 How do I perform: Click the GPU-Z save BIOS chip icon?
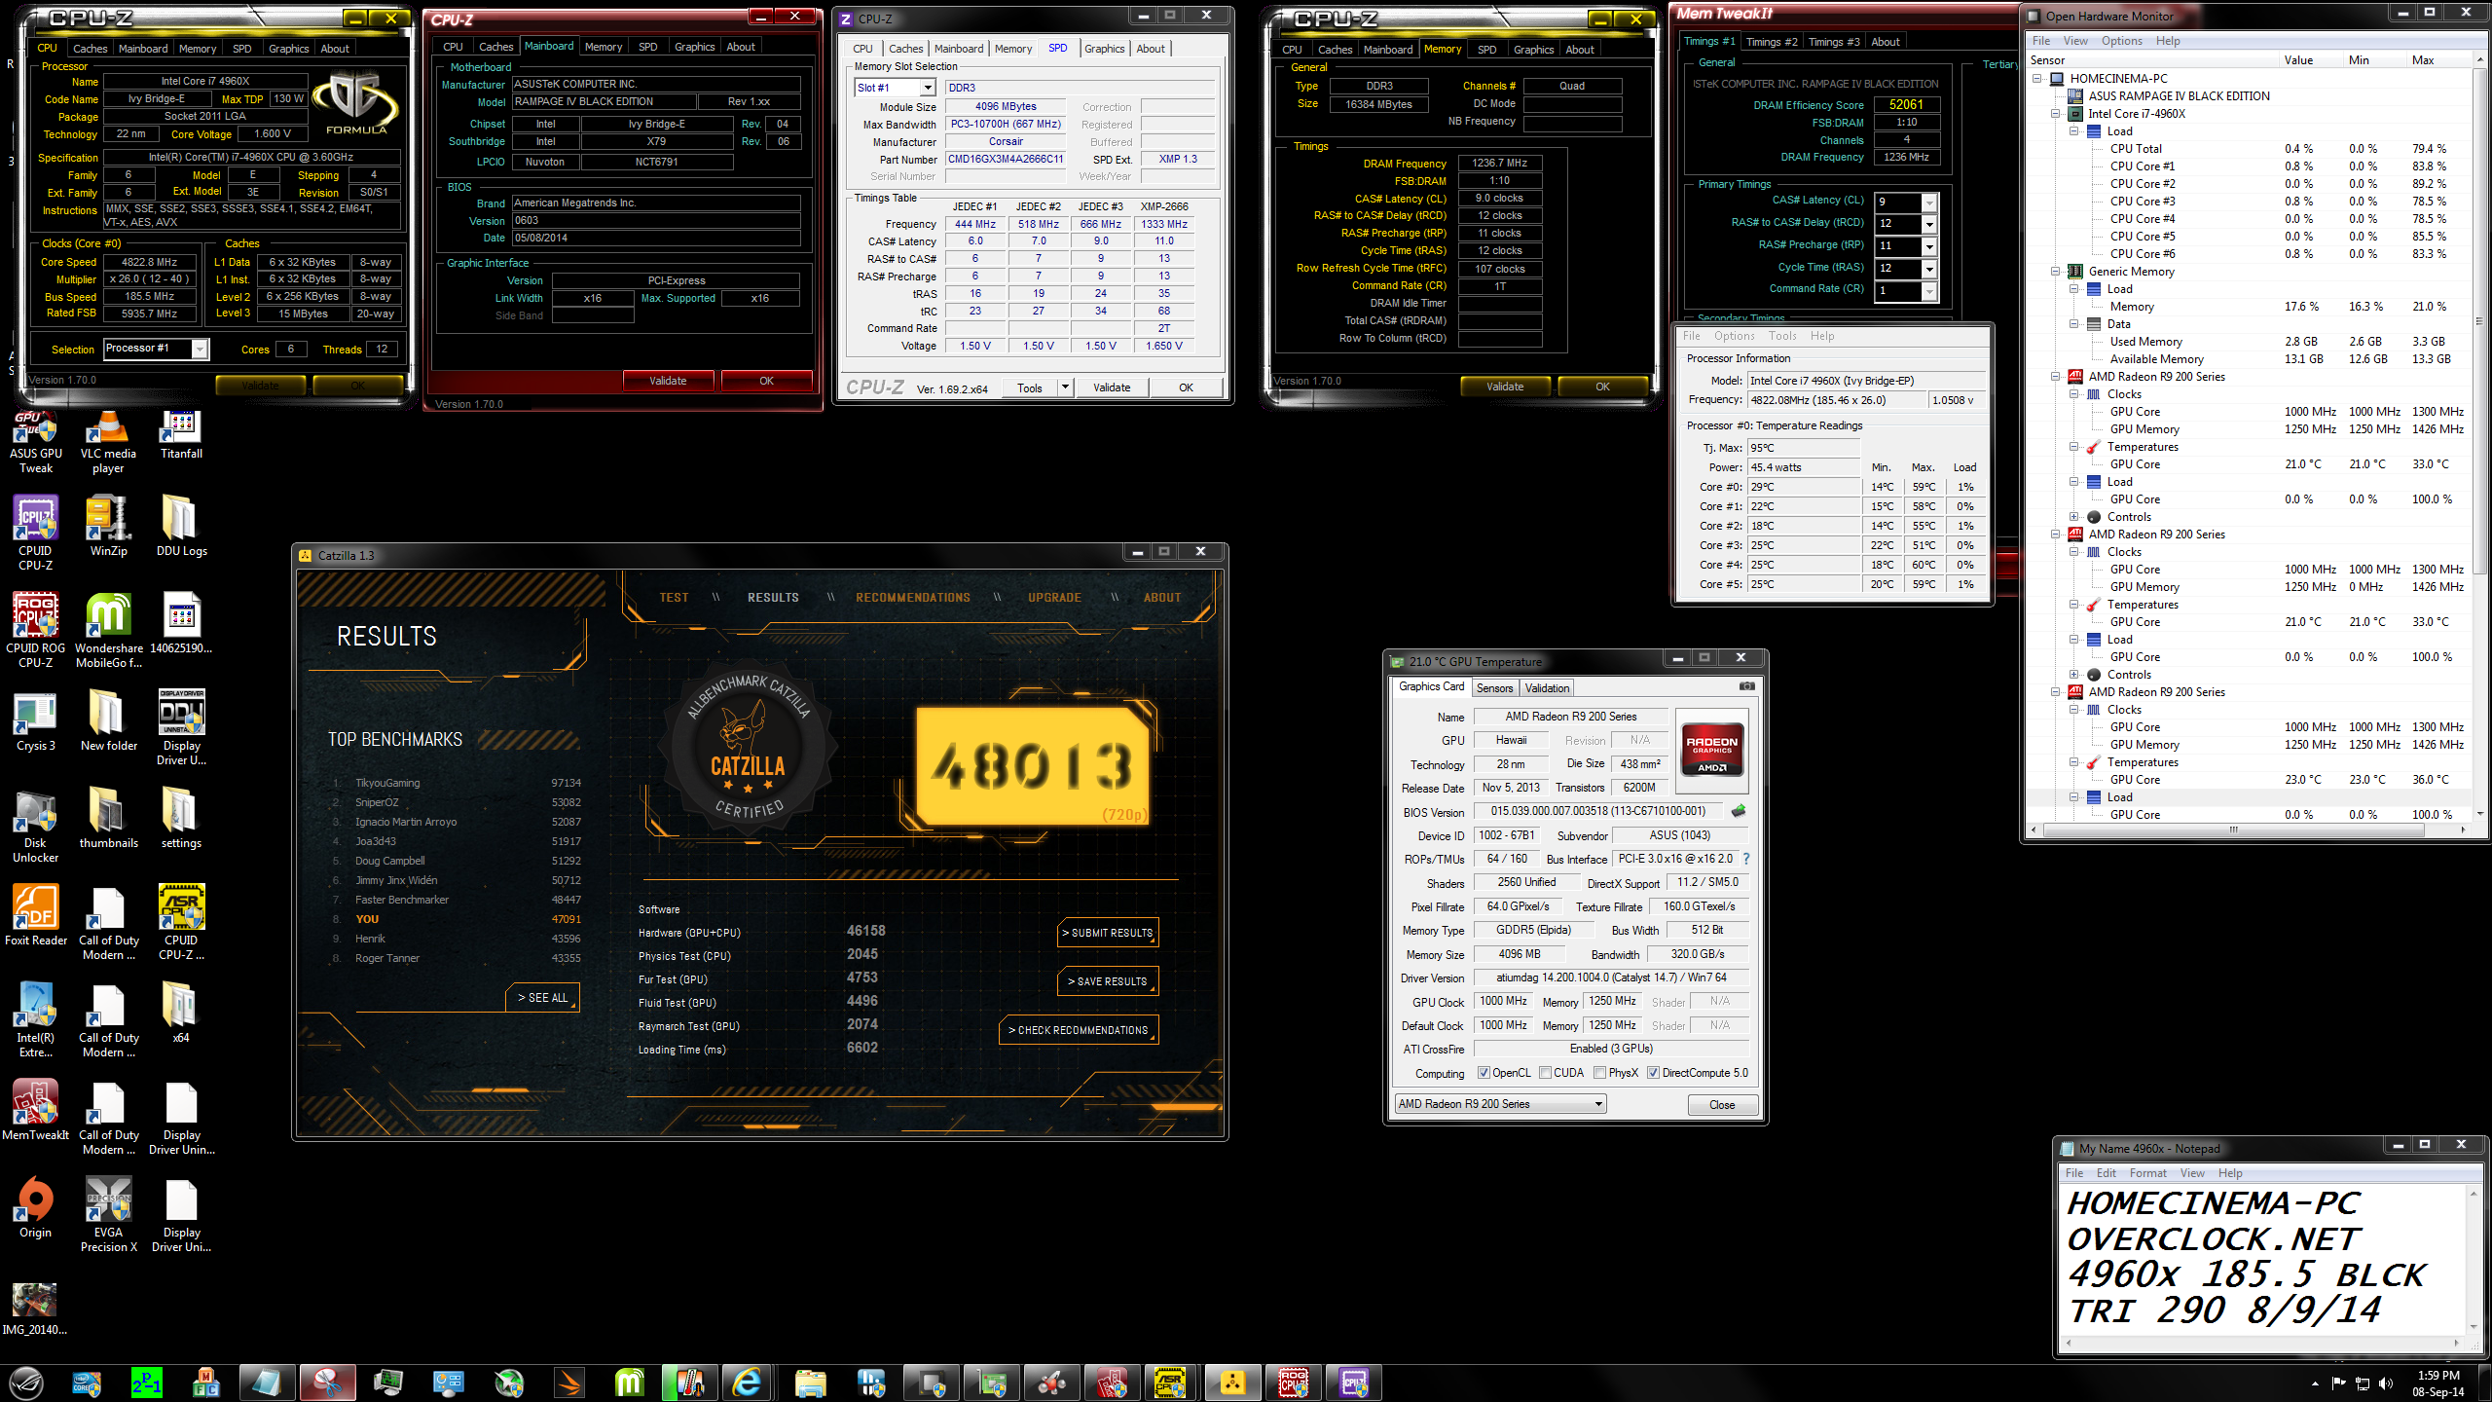pyautogui.click(x=1739, y=811)
